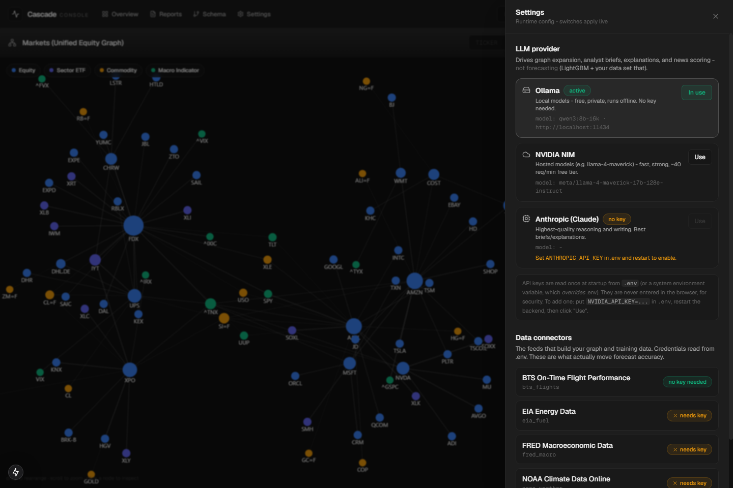Select the AMZN node in the graph
The height and width of the screenshot is (488, 733).
click(x=414, y=281)
